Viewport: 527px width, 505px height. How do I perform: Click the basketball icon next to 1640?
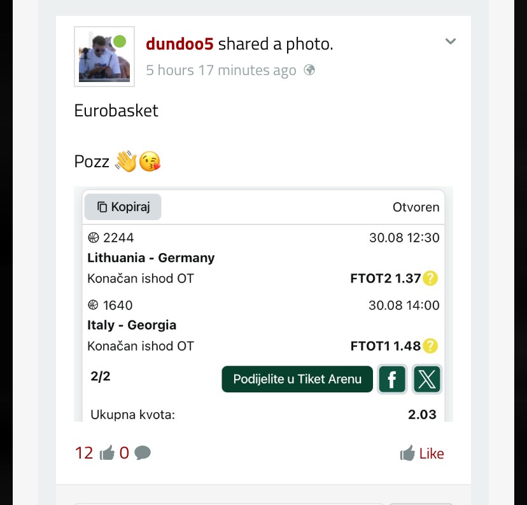[x=93, y=305]
